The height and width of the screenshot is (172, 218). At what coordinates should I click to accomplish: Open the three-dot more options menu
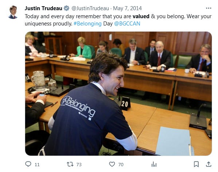209,8
